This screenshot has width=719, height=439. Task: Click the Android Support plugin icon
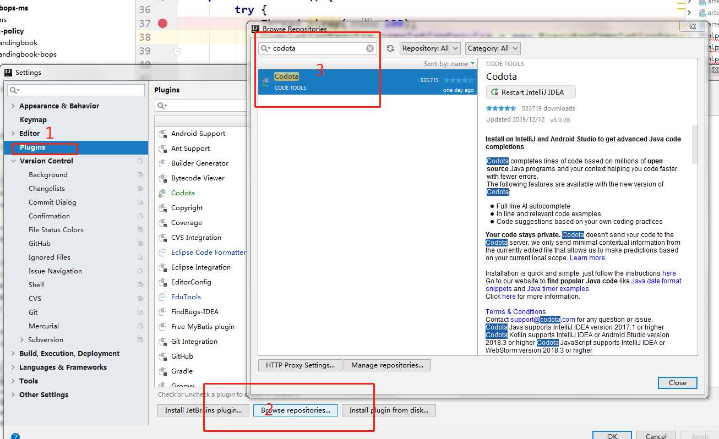pyautogui.click(x=162, y=134)
